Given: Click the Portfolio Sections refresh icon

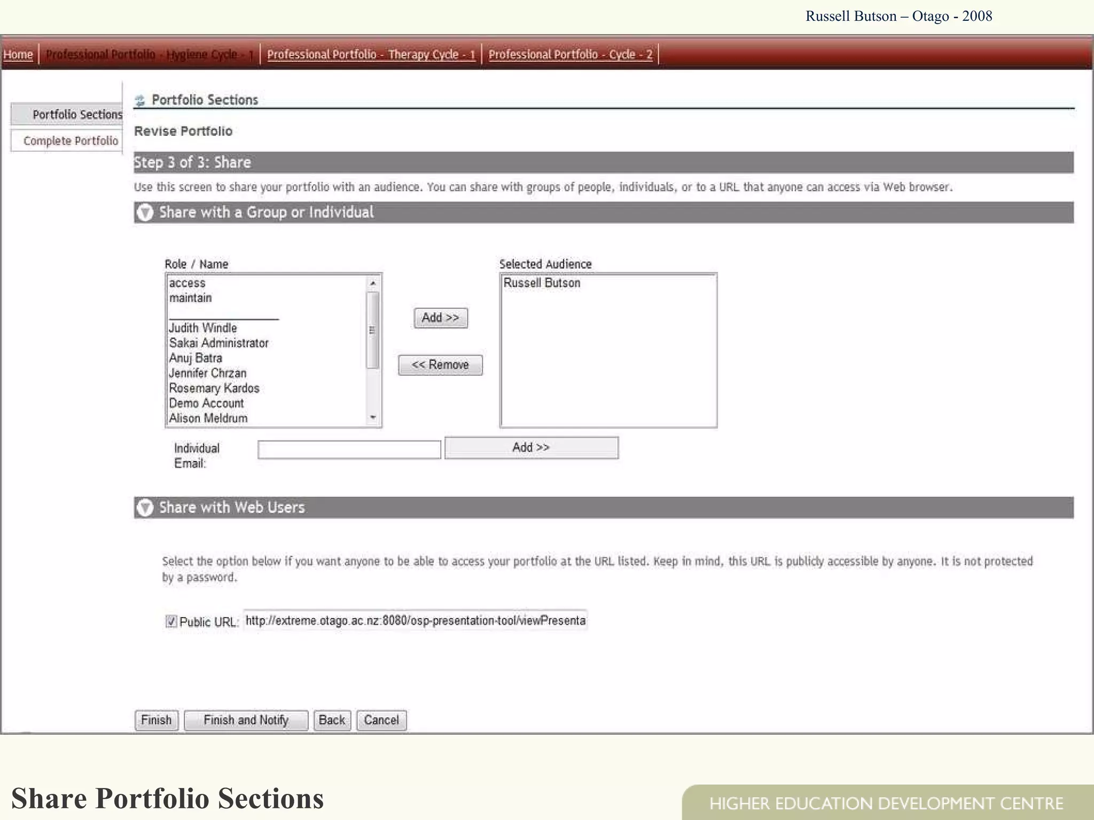Looking at the screenshot, I should [x=140, y=100].
